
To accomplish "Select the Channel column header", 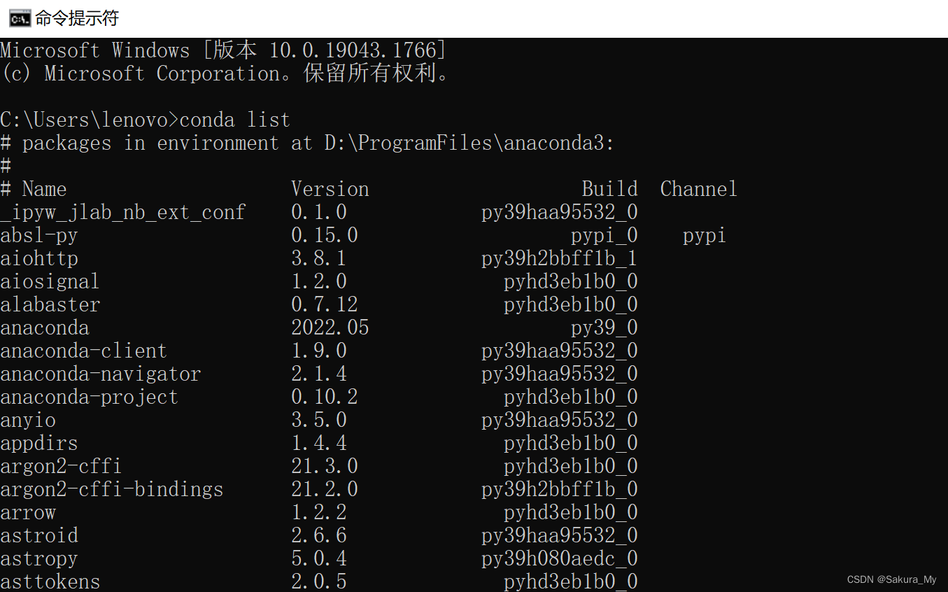I will [x=698, y=189].
